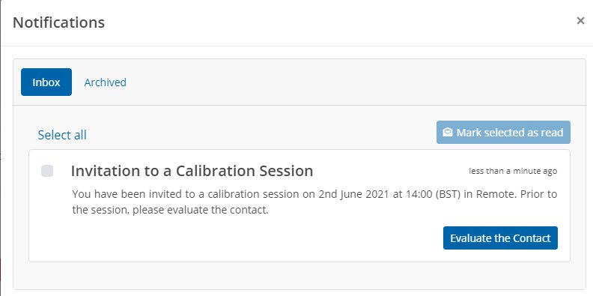This screenshot has width=593, height=296.
Task: Click the calibration session invitation message text
Action: tap(314, 202)
